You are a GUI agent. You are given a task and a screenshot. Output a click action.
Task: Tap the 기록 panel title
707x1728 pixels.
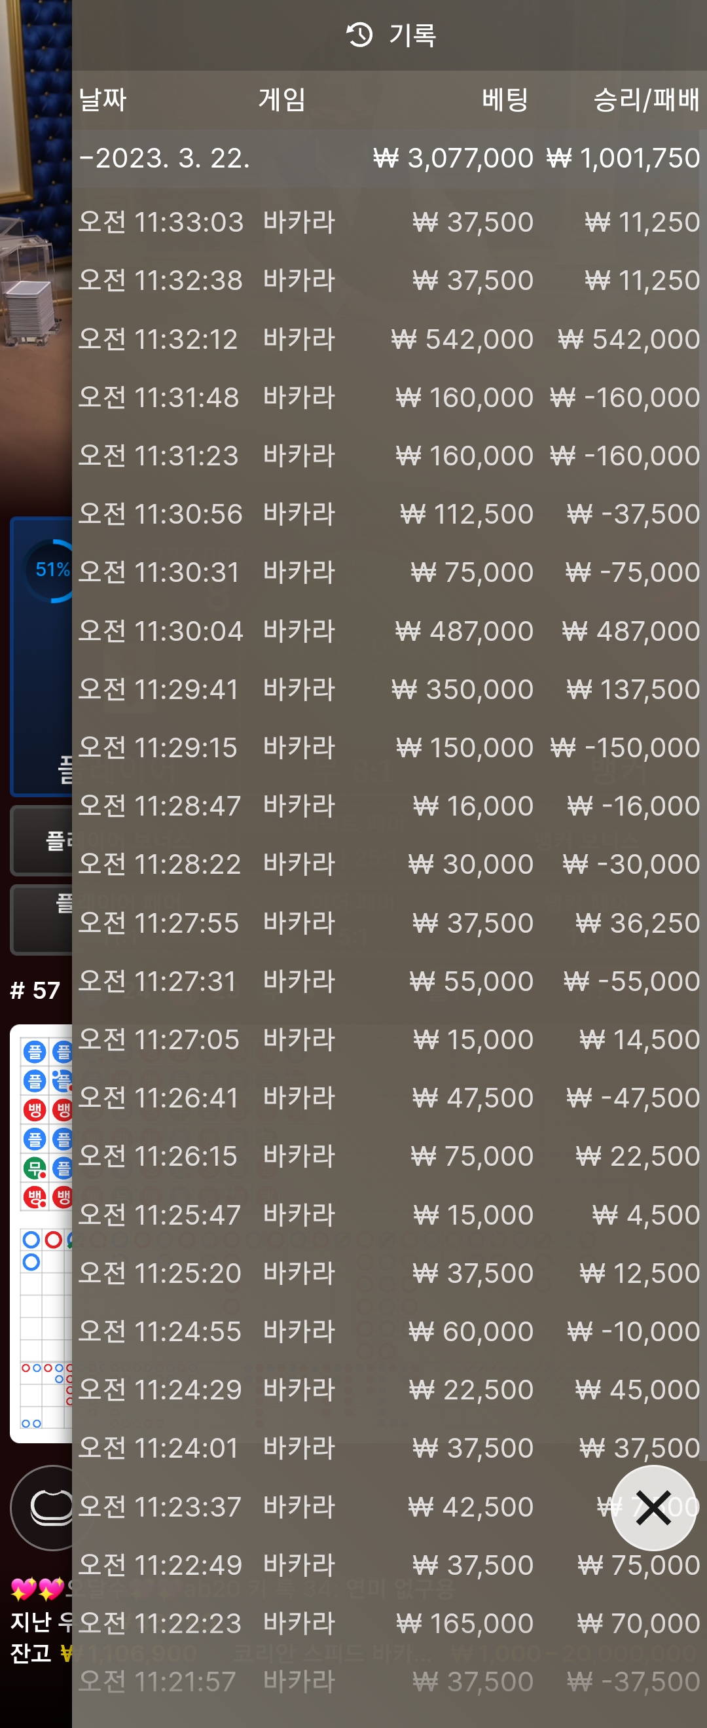click(412, 35)
